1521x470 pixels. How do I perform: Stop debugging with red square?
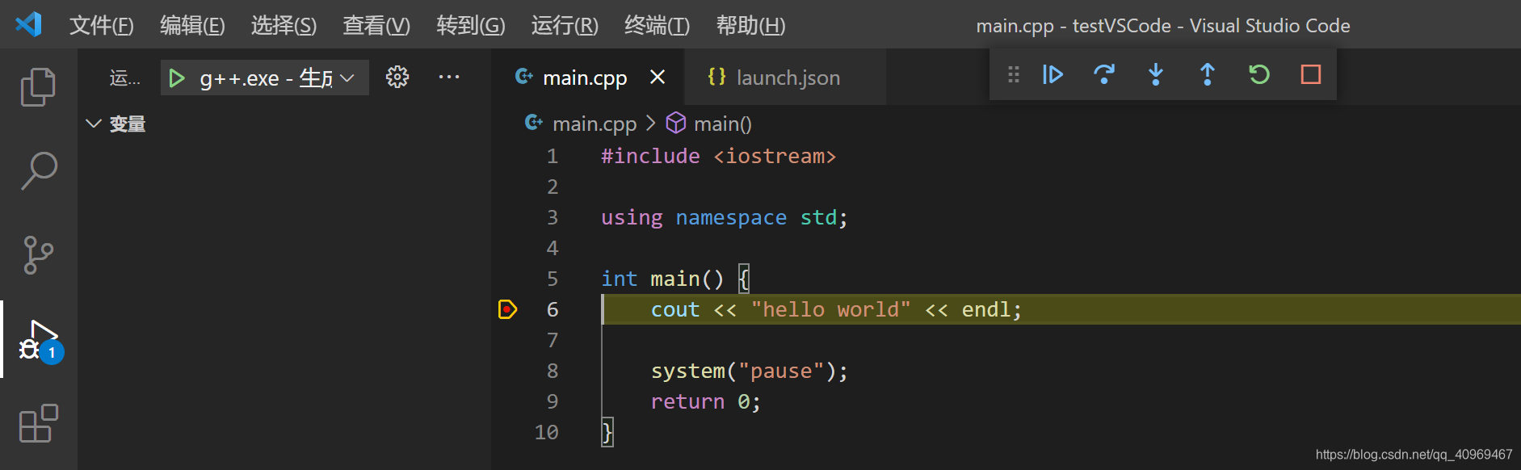(1311, 74)
